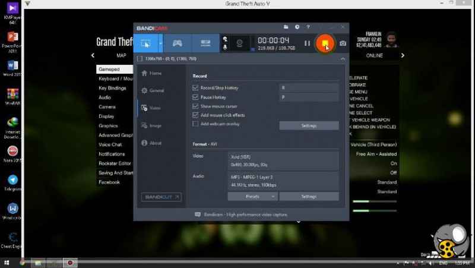Viewport: 475px width, 268px height.
Task: Toggle Show mouse cursor checkbox
Action: (x=195, y=106)
